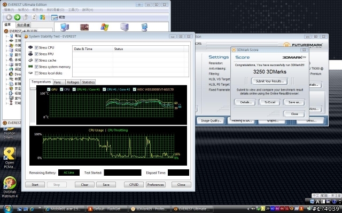This screenshot has width=342, height=213.
Task: Open the 檔案(F) File menu in EVEREST
Action: tap(9, 10)
